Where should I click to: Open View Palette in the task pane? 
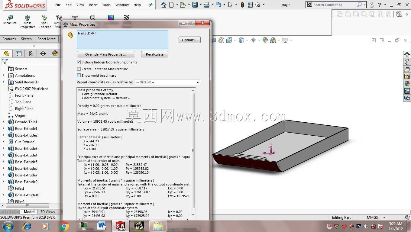(407, 76)
